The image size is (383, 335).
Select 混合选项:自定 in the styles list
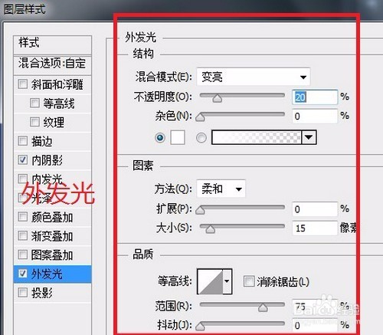(52, 64)
